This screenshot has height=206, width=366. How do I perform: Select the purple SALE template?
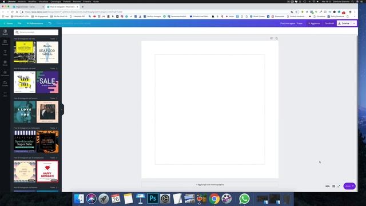47,82
